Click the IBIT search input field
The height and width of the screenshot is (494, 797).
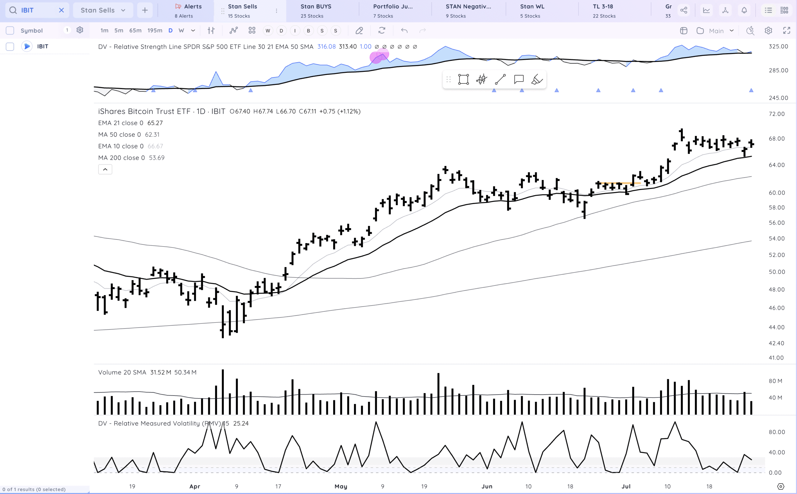[x=36, y=10]
